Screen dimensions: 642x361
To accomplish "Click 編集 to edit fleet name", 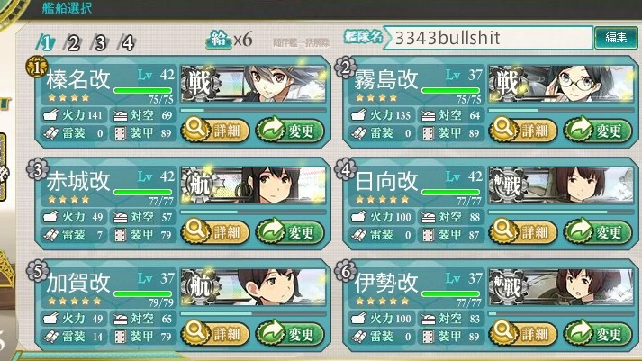I will pyautogui.click(x=616, y=38).
